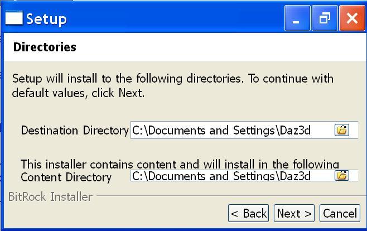Click the Content Directory label
The width and height of the screenshot is (367, 231).
[66, 177]
